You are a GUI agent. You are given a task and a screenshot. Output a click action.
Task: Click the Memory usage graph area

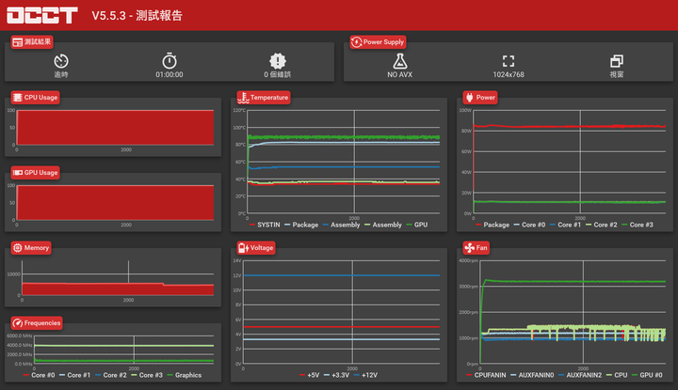point(118,289)
